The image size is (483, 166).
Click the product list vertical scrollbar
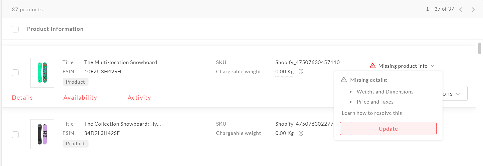coord(480,48)
